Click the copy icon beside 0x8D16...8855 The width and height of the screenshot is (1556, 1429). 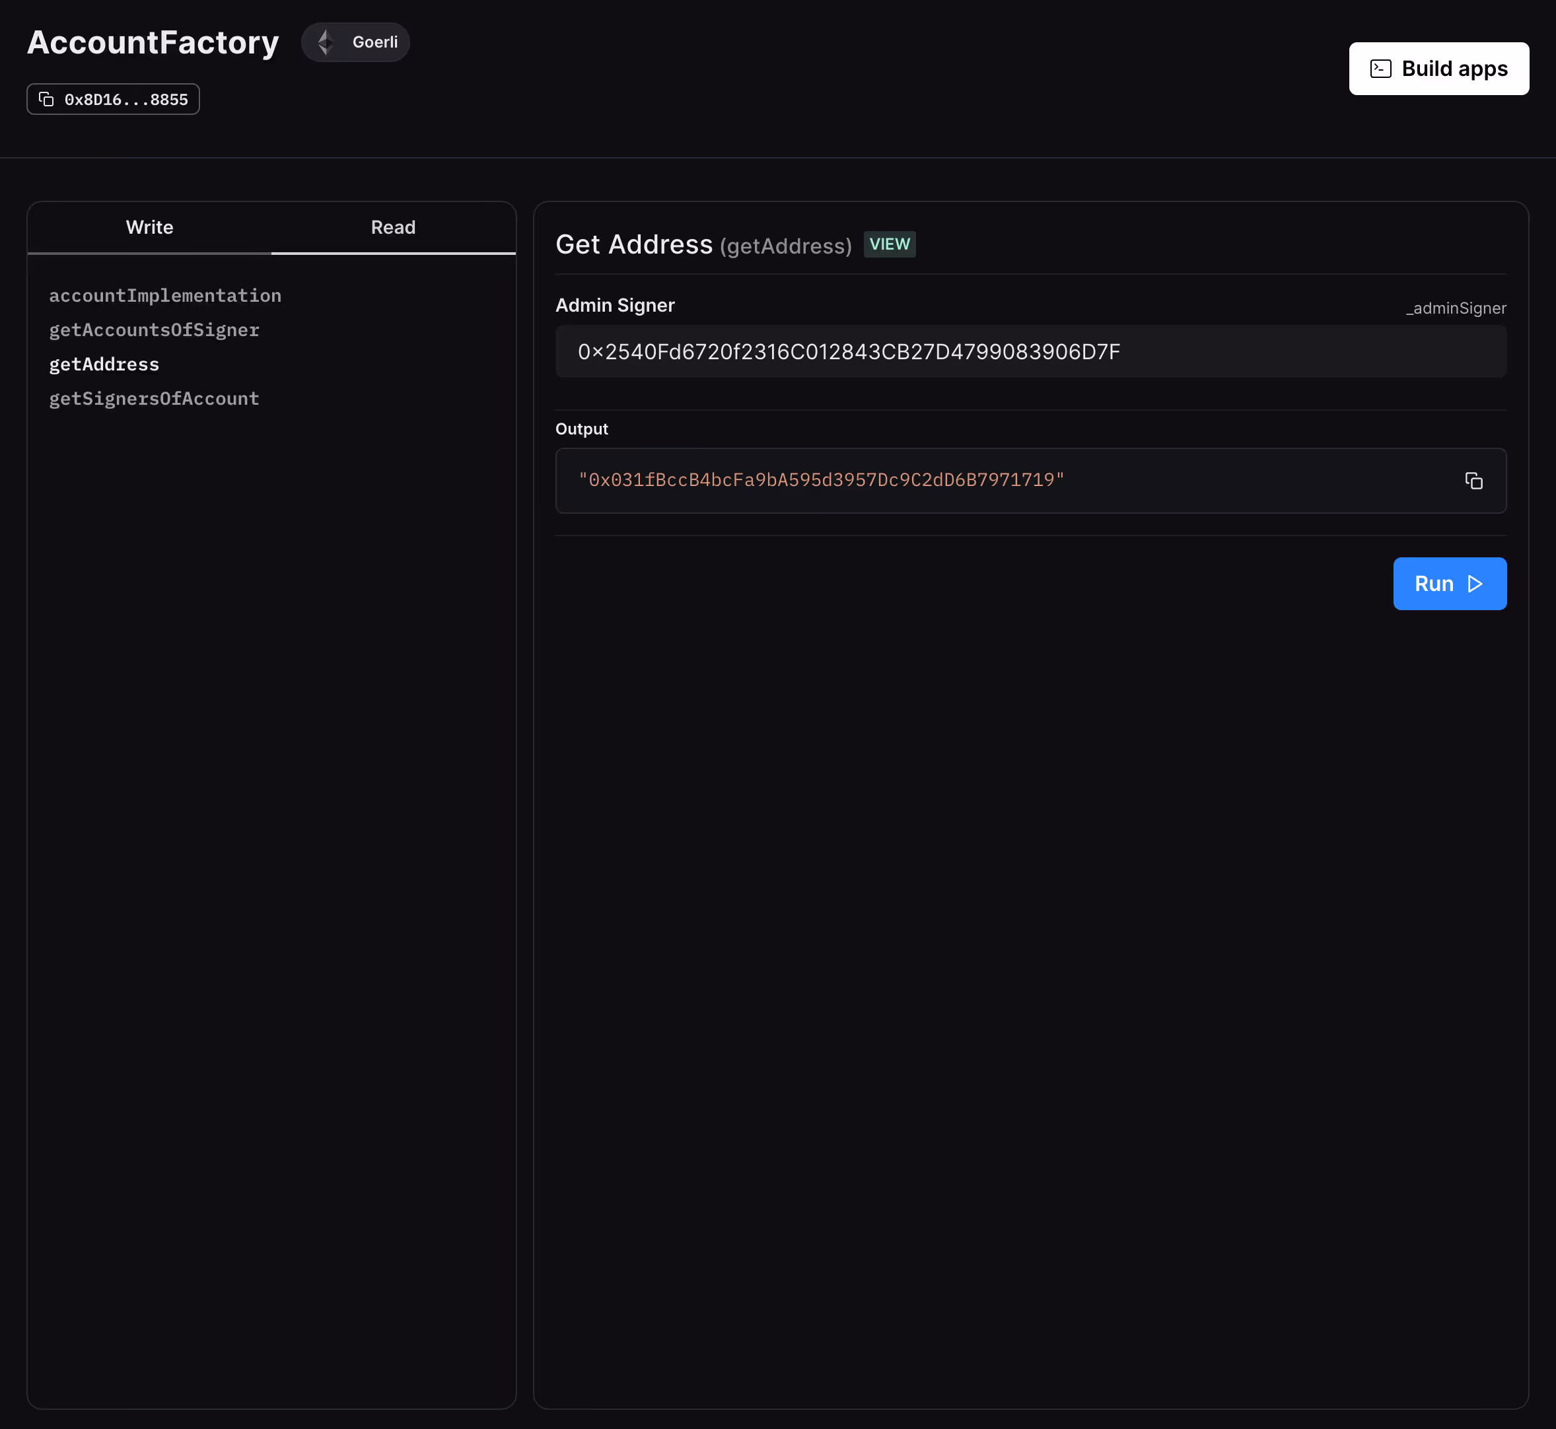click(x=46, y=99)
